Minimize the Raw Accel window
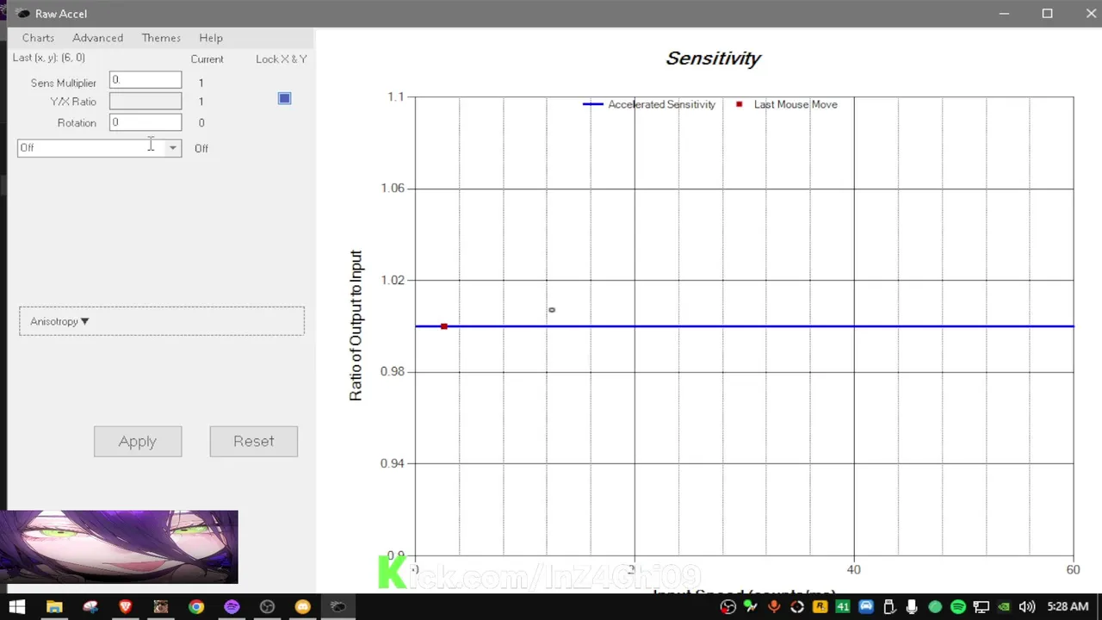Screen dimensions: 1102x620 tap(1004, 14)
